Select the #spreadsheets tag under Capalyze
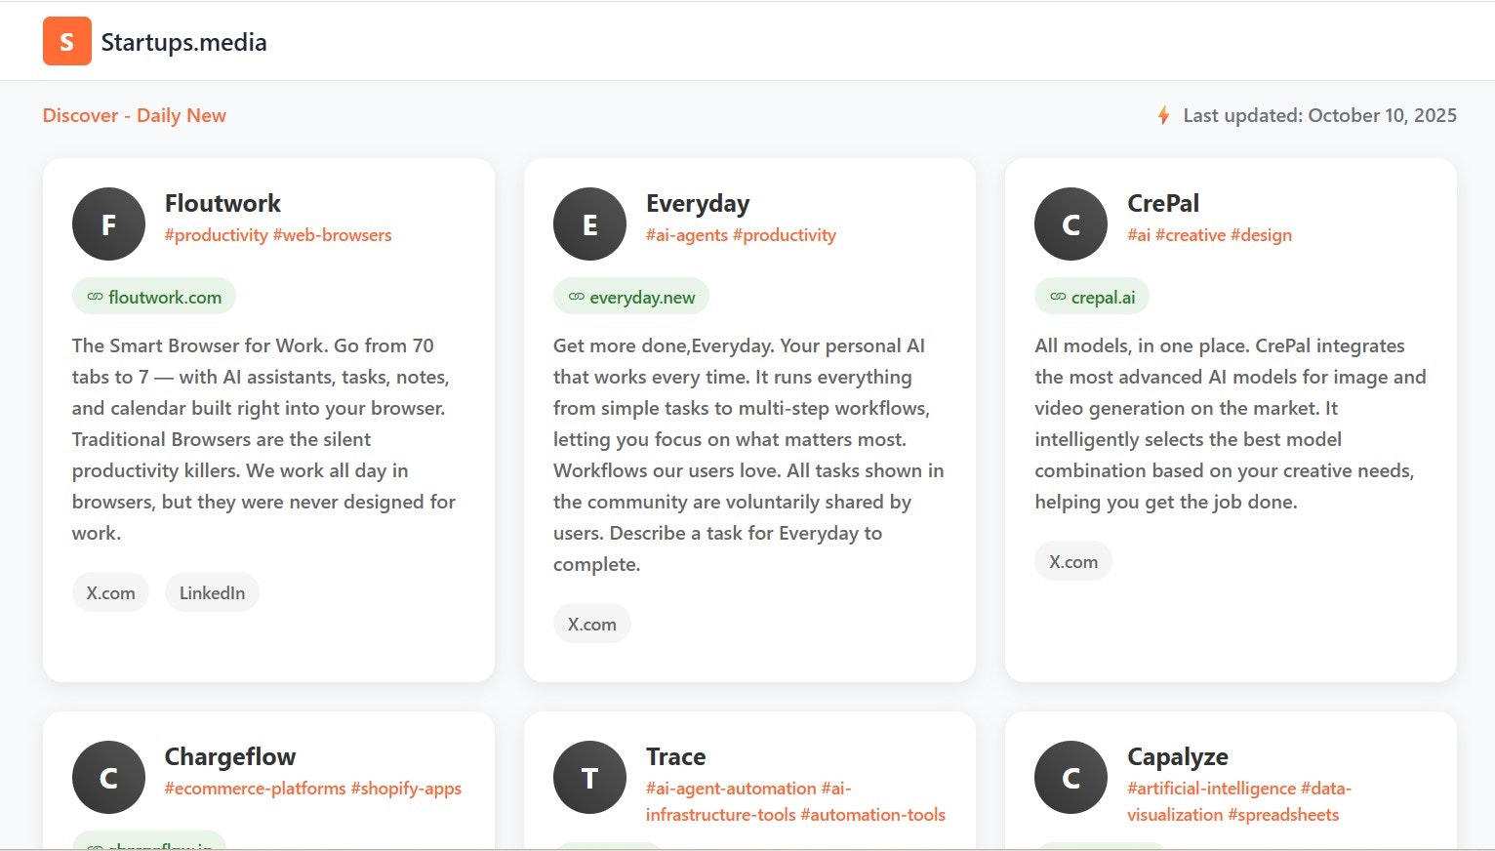The image size is (1495, 851). [x=1283, y=815]
